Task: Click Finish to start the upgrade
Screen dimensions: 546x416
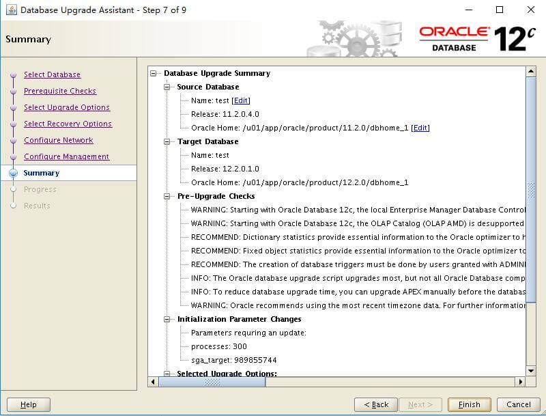Action: pyautogui.click(x=470, y=404)
